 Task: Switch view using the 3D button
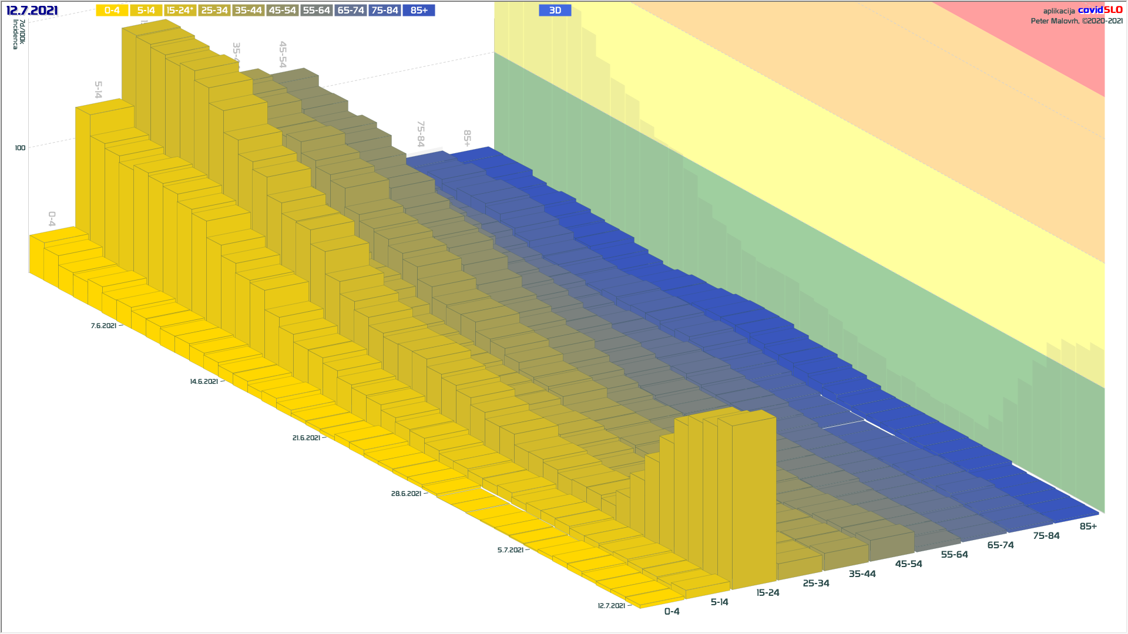point(555,11)
